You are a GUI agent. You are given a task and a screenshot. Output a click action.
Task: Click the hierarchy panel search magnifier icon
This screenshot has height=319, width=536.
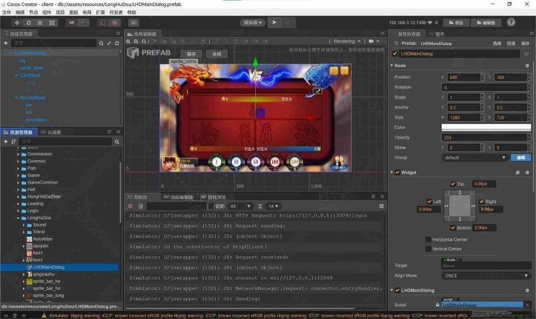point(101,44)
